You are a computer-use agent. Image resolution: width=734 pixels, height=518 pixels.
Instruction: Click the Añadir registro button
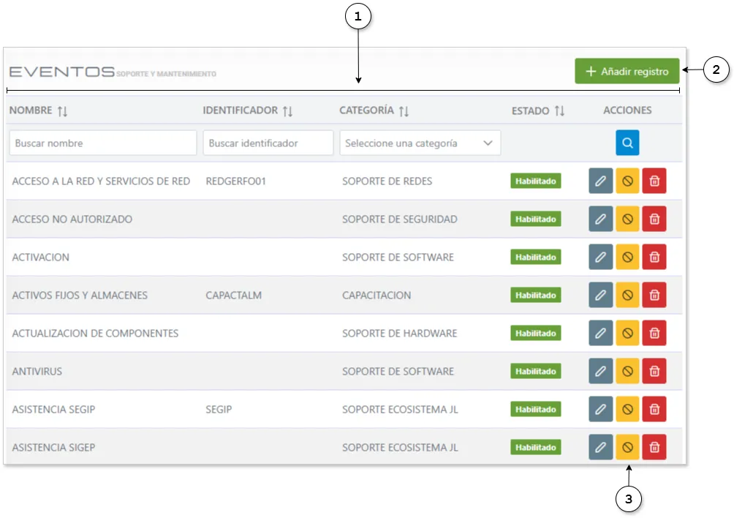627,72
